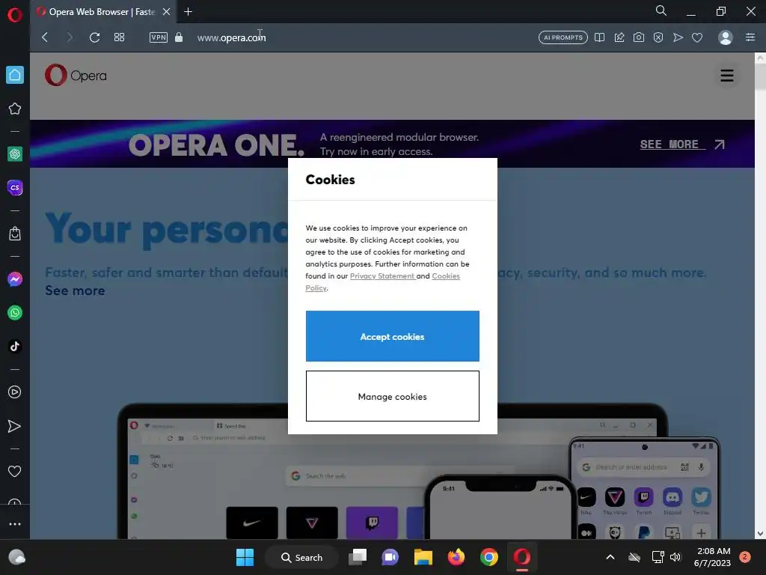This screenshot has height=575, width=766.
Task: Close the Opera Web Browser tab
Action: (167, 11)
